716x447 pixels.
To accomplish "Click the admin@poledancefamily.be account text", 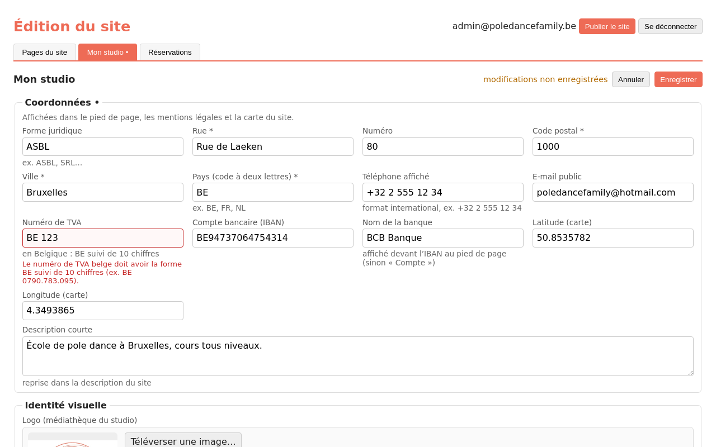I will [x=514, y=26].
